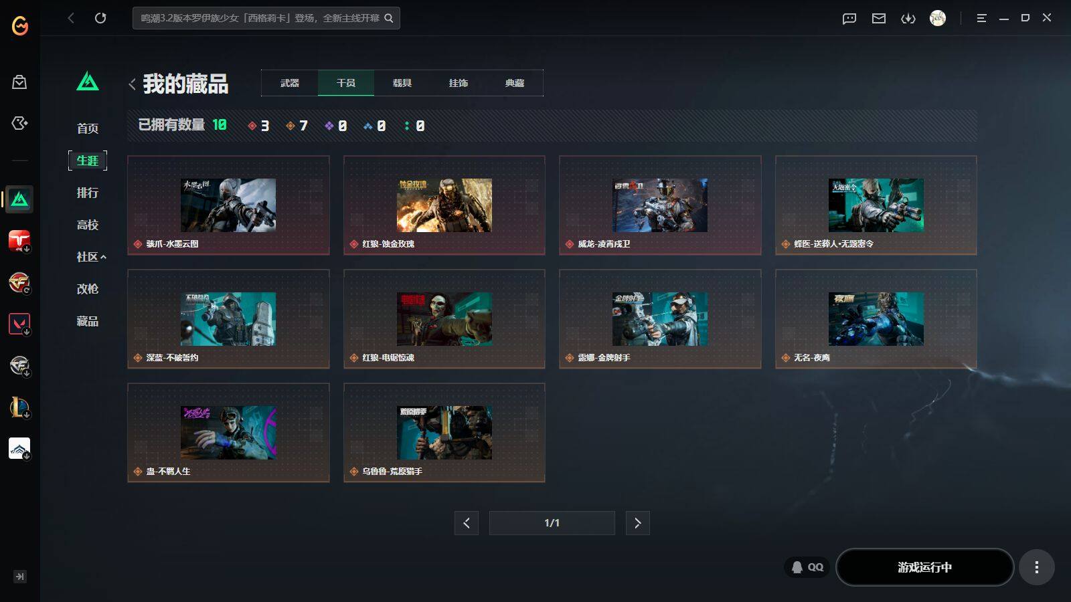1071x602 pixels.
Task: Collapse the 社区 menu arrow
Action: [x=104, y=257]
